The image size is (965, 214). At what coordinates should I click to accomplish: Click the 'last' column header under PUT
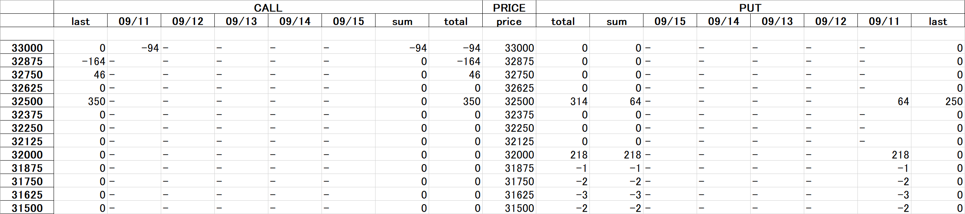(938, 21)
